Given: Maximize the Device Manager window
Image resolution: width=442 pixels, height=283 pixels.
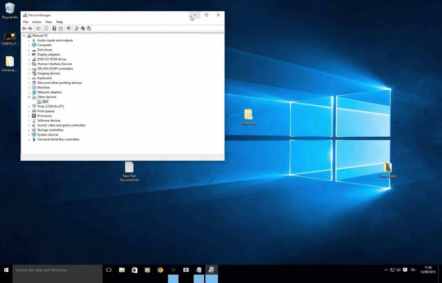Looking at the screenshot, I should 206,15.
